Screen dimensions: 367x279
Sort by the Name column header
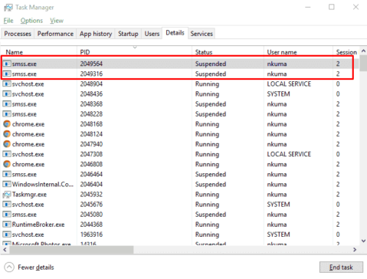38,52
